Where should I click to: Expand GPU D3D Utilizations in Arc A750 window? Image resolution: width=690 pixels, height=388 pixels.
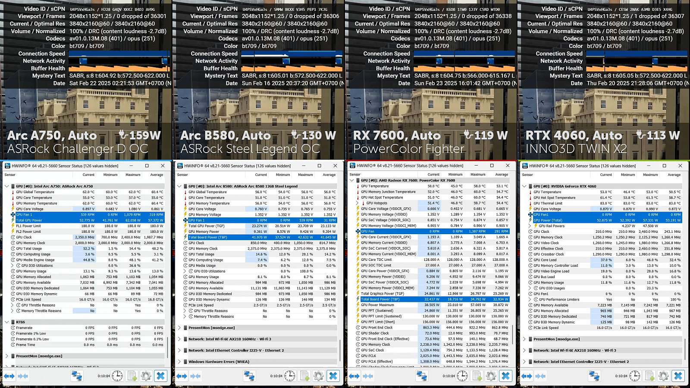(x=13, y=266)
